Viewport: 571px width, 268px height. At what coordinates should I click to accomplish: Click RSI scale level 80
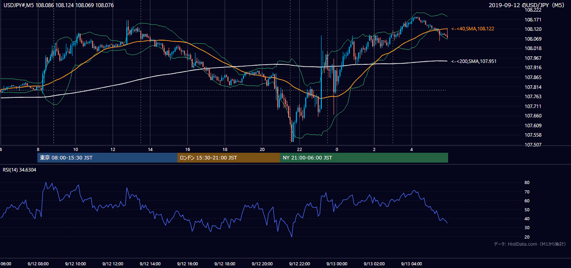tap(527, 183)
